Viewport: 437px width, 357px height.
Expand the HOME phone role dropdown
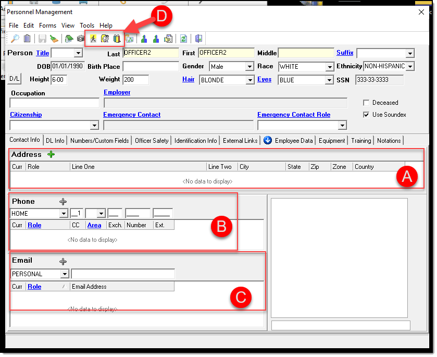tap(64, 214)
